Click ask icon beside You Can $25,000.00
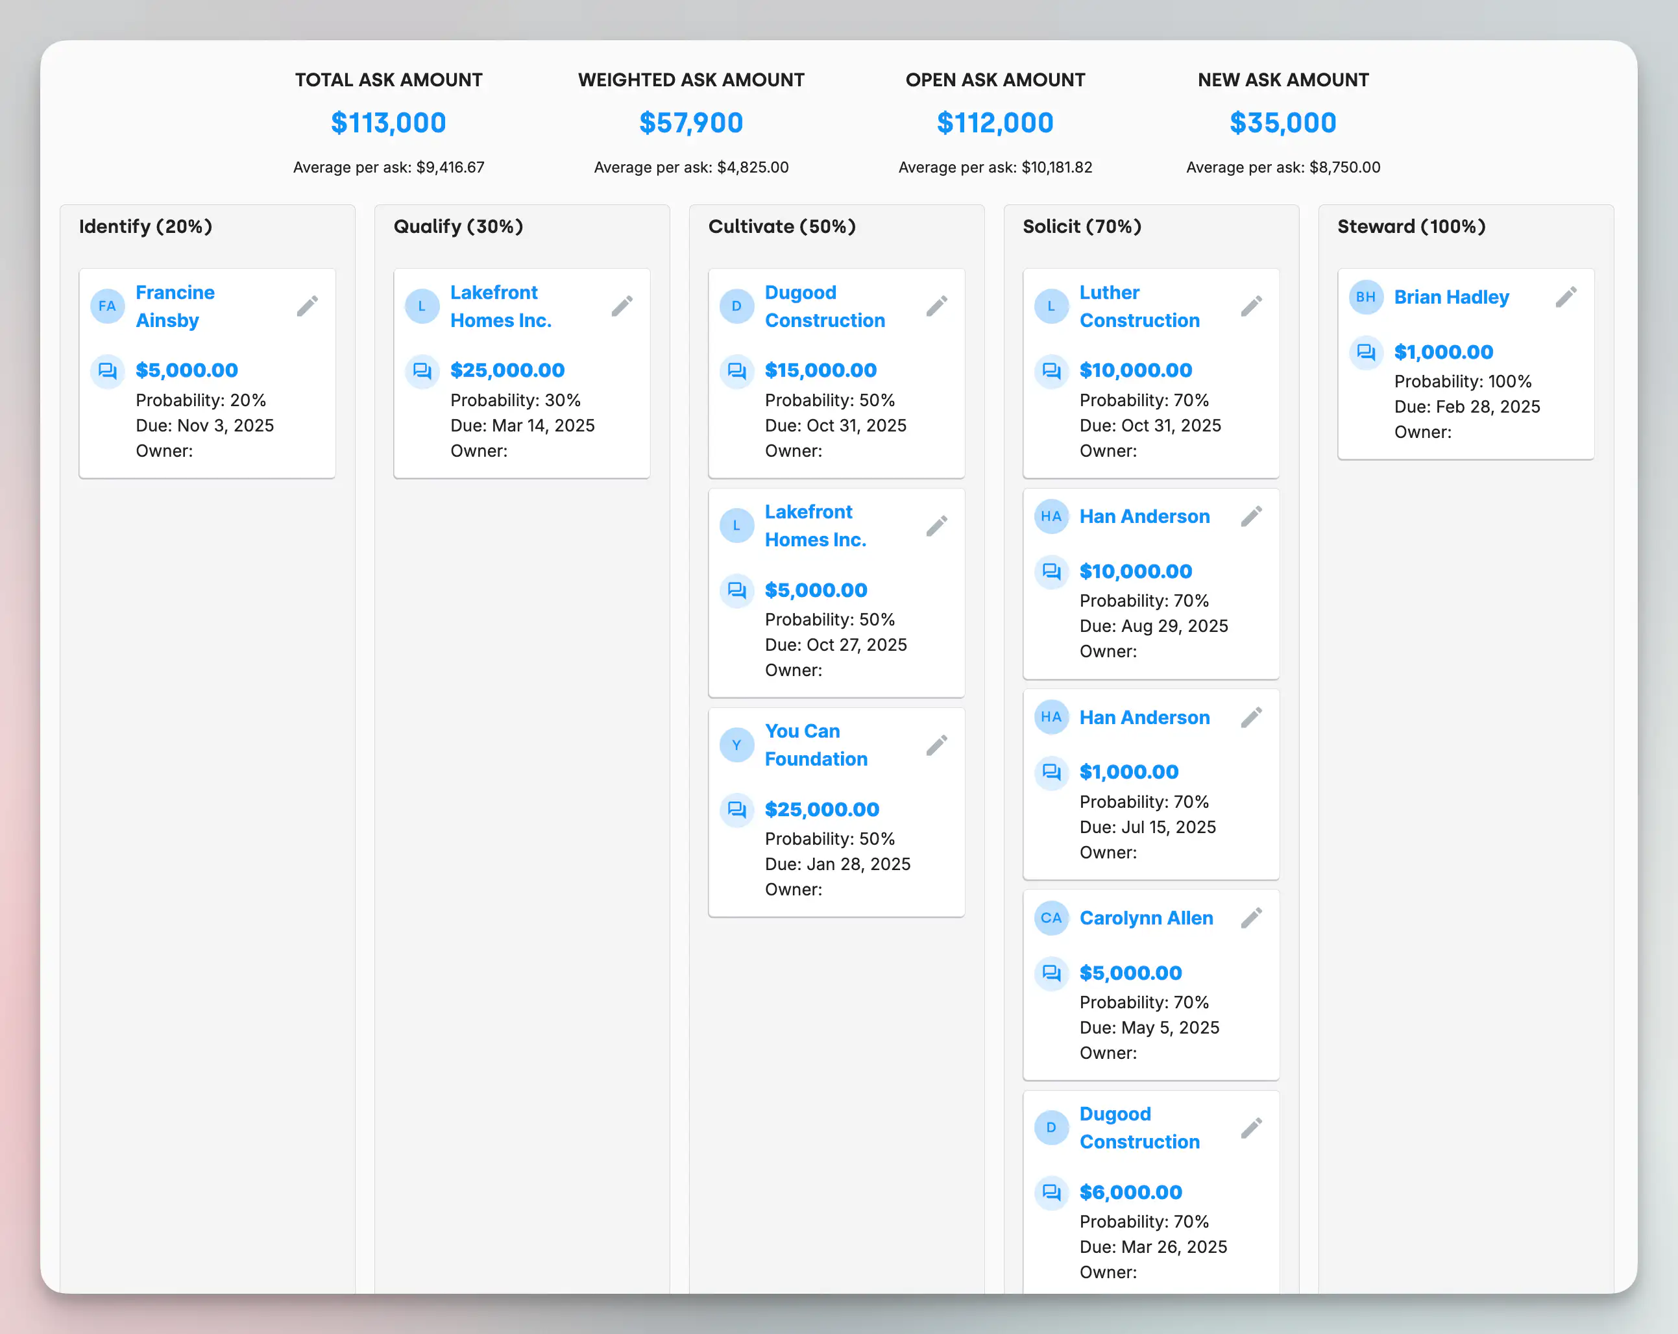 736,810
